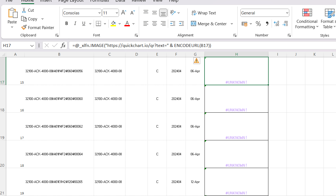Viewport: 336px width, 196px height.
Task: Open Clipboard dialog launcher
Action: pos(57,35)
